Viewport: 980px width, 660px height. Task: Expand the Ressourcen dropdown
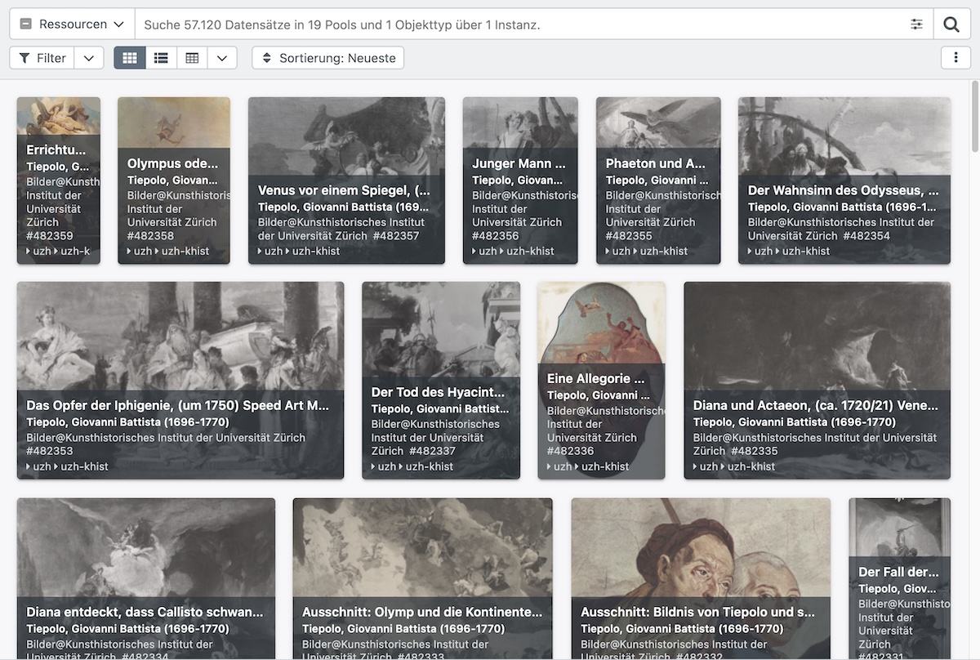coord(72,25)
